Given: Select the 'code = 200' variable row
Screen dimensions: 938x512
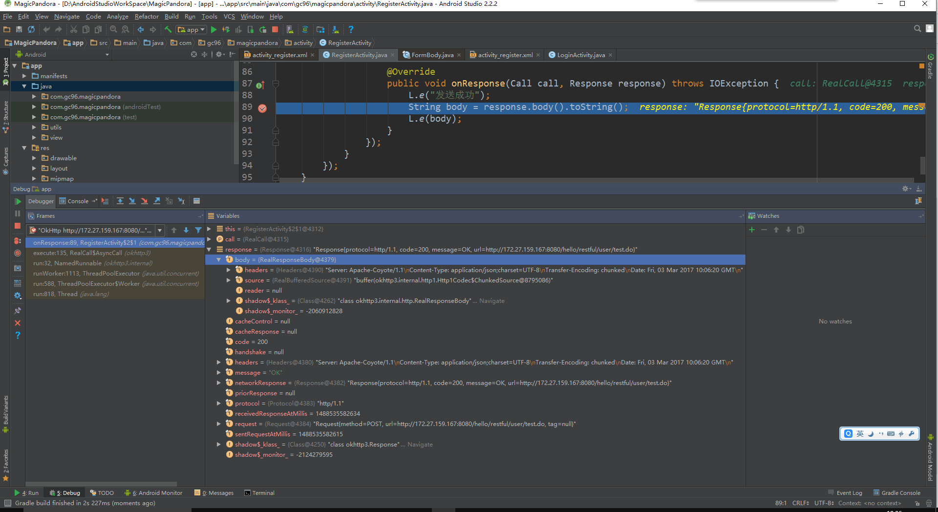Looking at the screenshot, I should pos(476,341).
